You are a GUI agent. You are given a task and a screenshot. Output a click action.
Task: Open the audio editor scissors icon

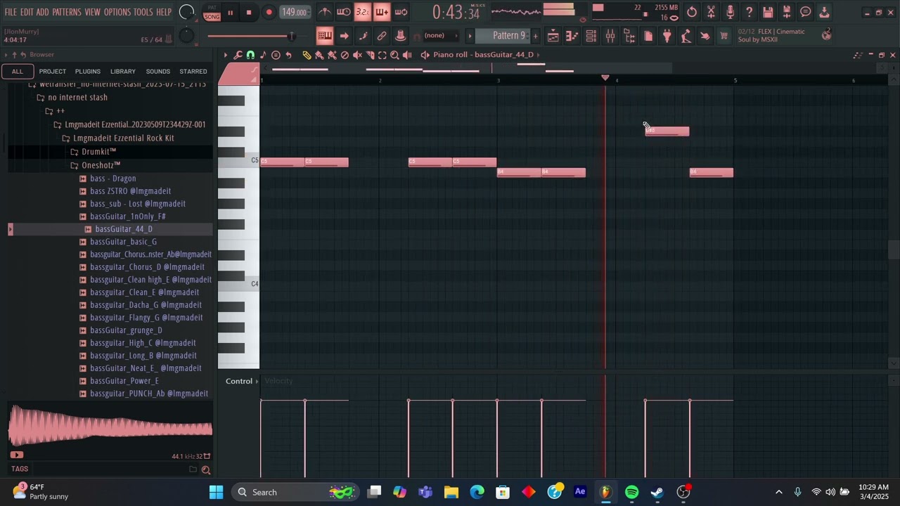(x=711, y=12)
